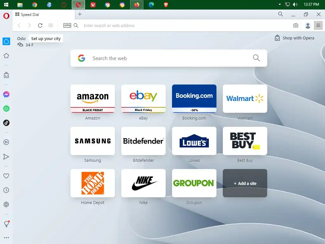Click the 12:37 PM taskbar clock
Image resolution: width=325 pixels, height=244 pixels.
311,4
